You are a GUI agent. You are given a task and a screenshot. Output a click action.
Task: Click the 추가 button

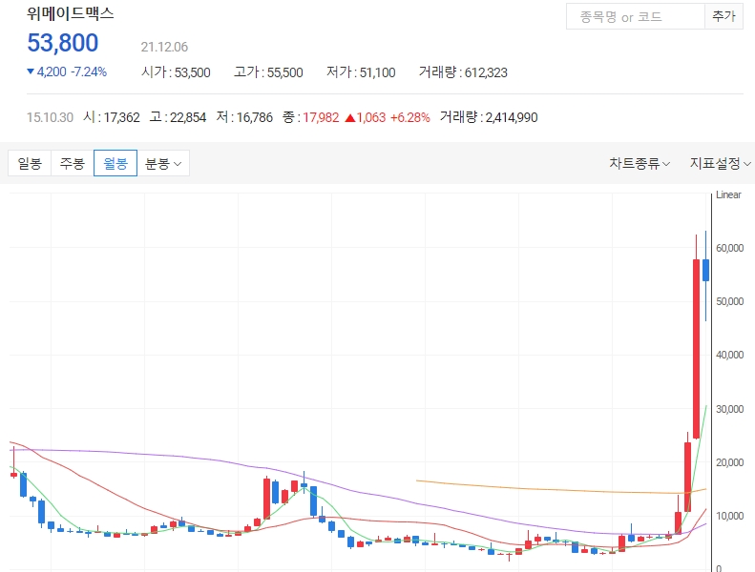pyautogui.click(x=724, y=16)
